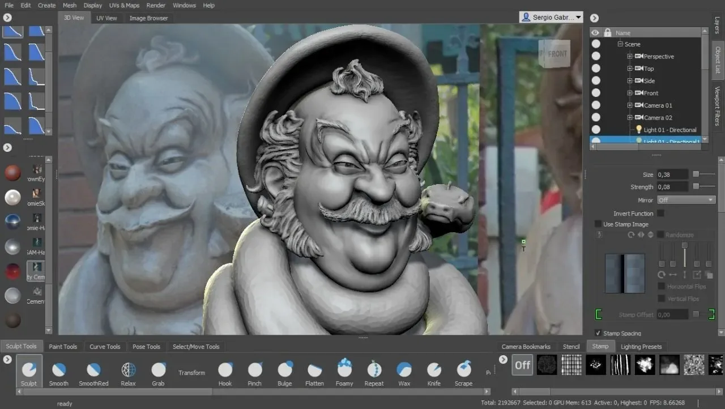The image size is (725, 409).
Task: Open the Mirror dropdown
Action: click(686, 200)
